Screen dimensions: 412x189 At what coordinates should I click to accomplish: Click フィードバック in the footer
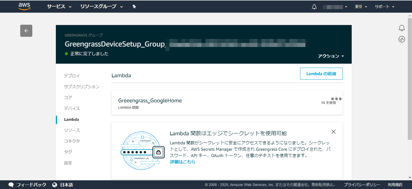pyautogui.click(x=31, y=185)
